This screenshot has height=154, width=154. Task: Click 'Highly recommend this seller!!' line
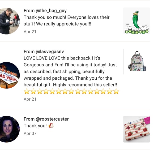(x=85, y=85)
